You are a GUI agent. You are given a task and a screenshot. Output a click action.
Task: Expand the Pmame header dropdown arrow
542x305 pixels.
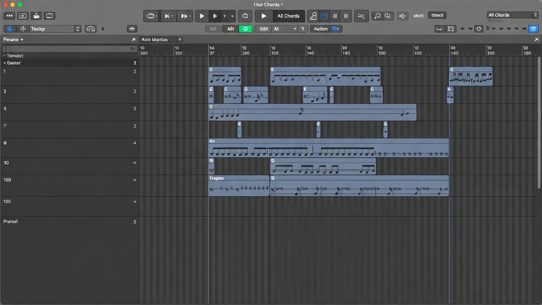pyautogui.click(x=22, y=40)
